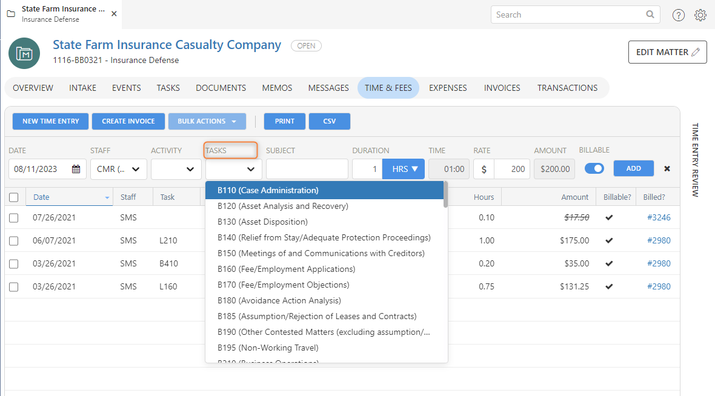Open invoice #3246 link
The image size is (715, 396).
click(659, 217)
